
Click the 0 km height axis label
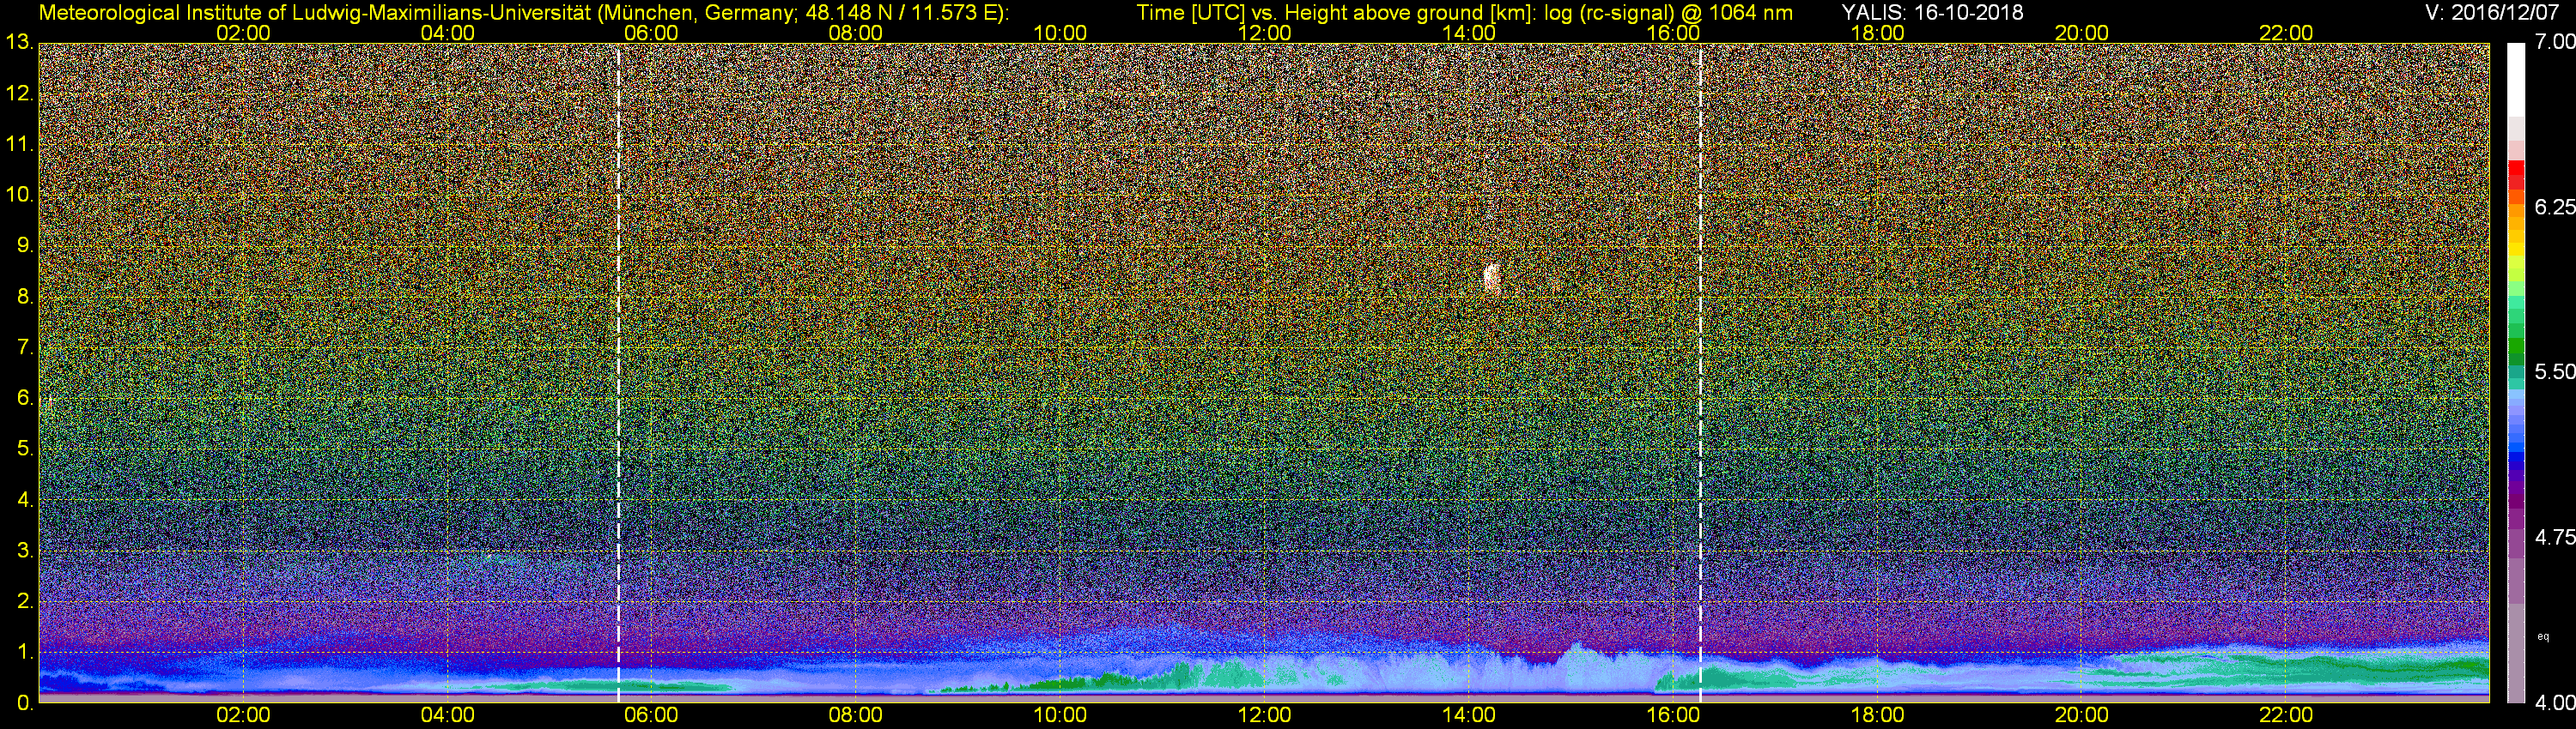[25, 703]
